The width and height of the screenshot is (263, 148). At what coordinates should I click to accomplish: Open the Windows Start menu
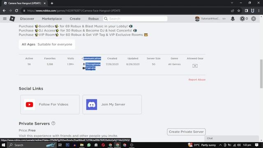click(3, 145)
